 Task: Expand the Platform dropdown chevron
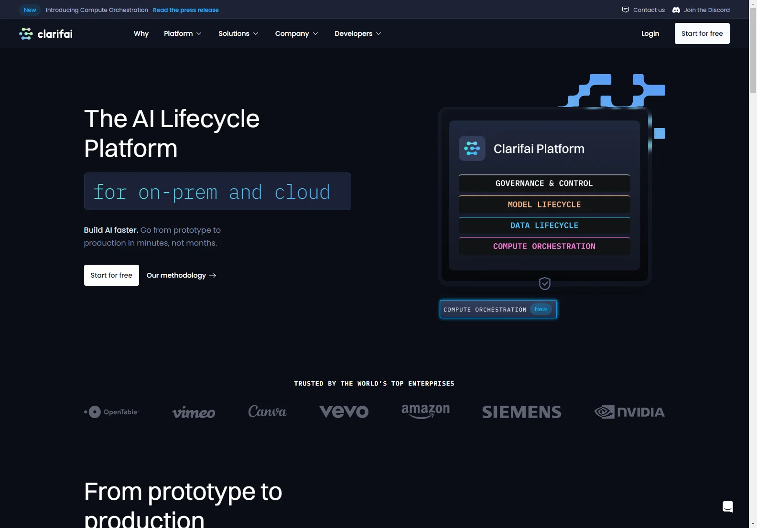click(x=199, y=33)
